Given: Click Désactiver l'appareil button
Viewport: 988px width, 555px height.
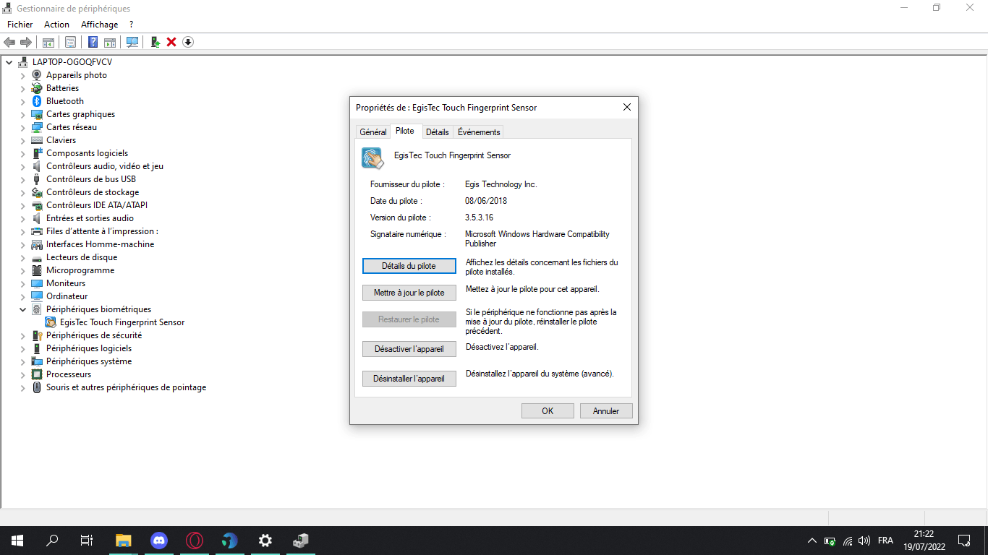Looking at the screenshot, I should click(409, 349).
